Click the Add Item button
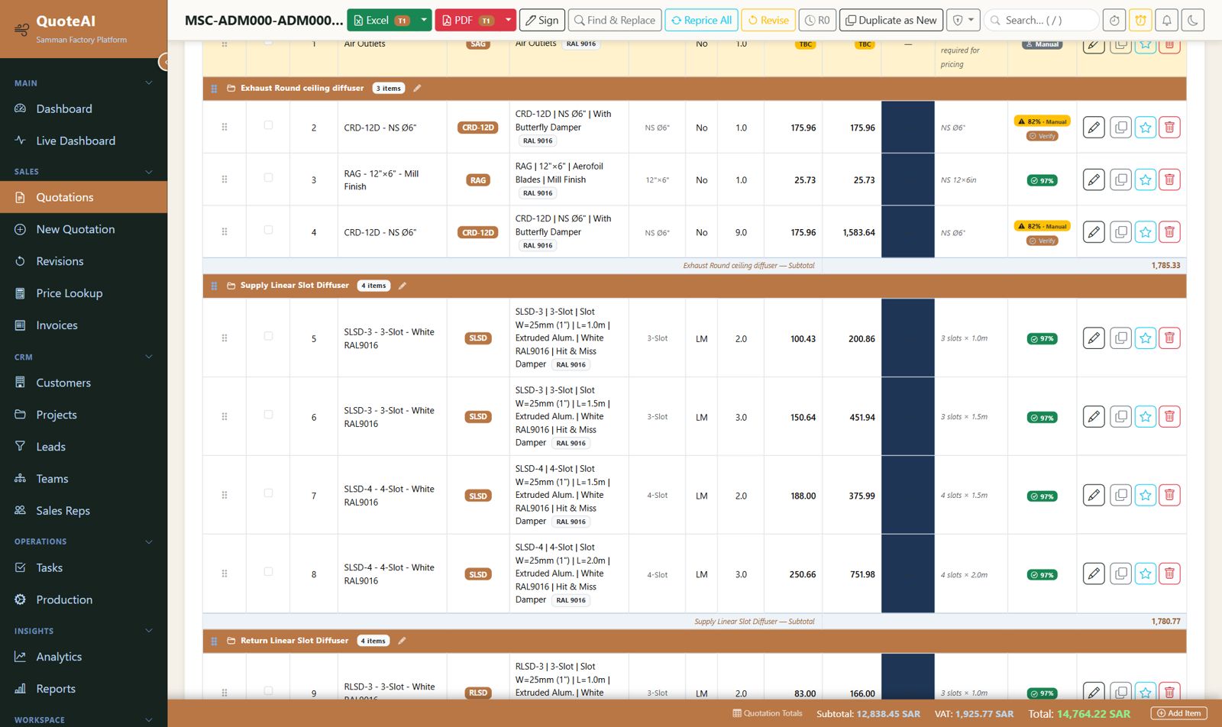 pos(1179,713)
